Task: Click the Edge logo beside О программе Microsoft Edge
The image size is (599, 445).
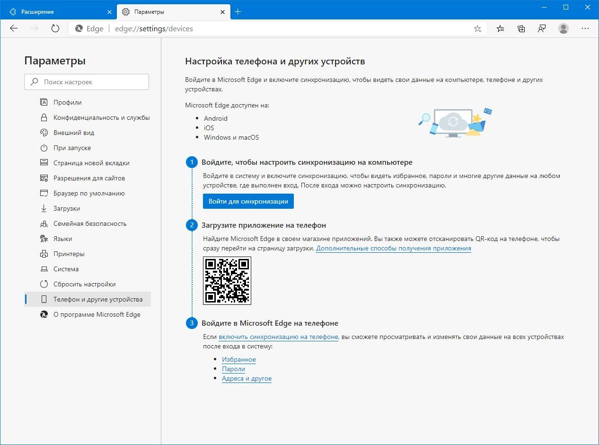Action: click(44, 314)
